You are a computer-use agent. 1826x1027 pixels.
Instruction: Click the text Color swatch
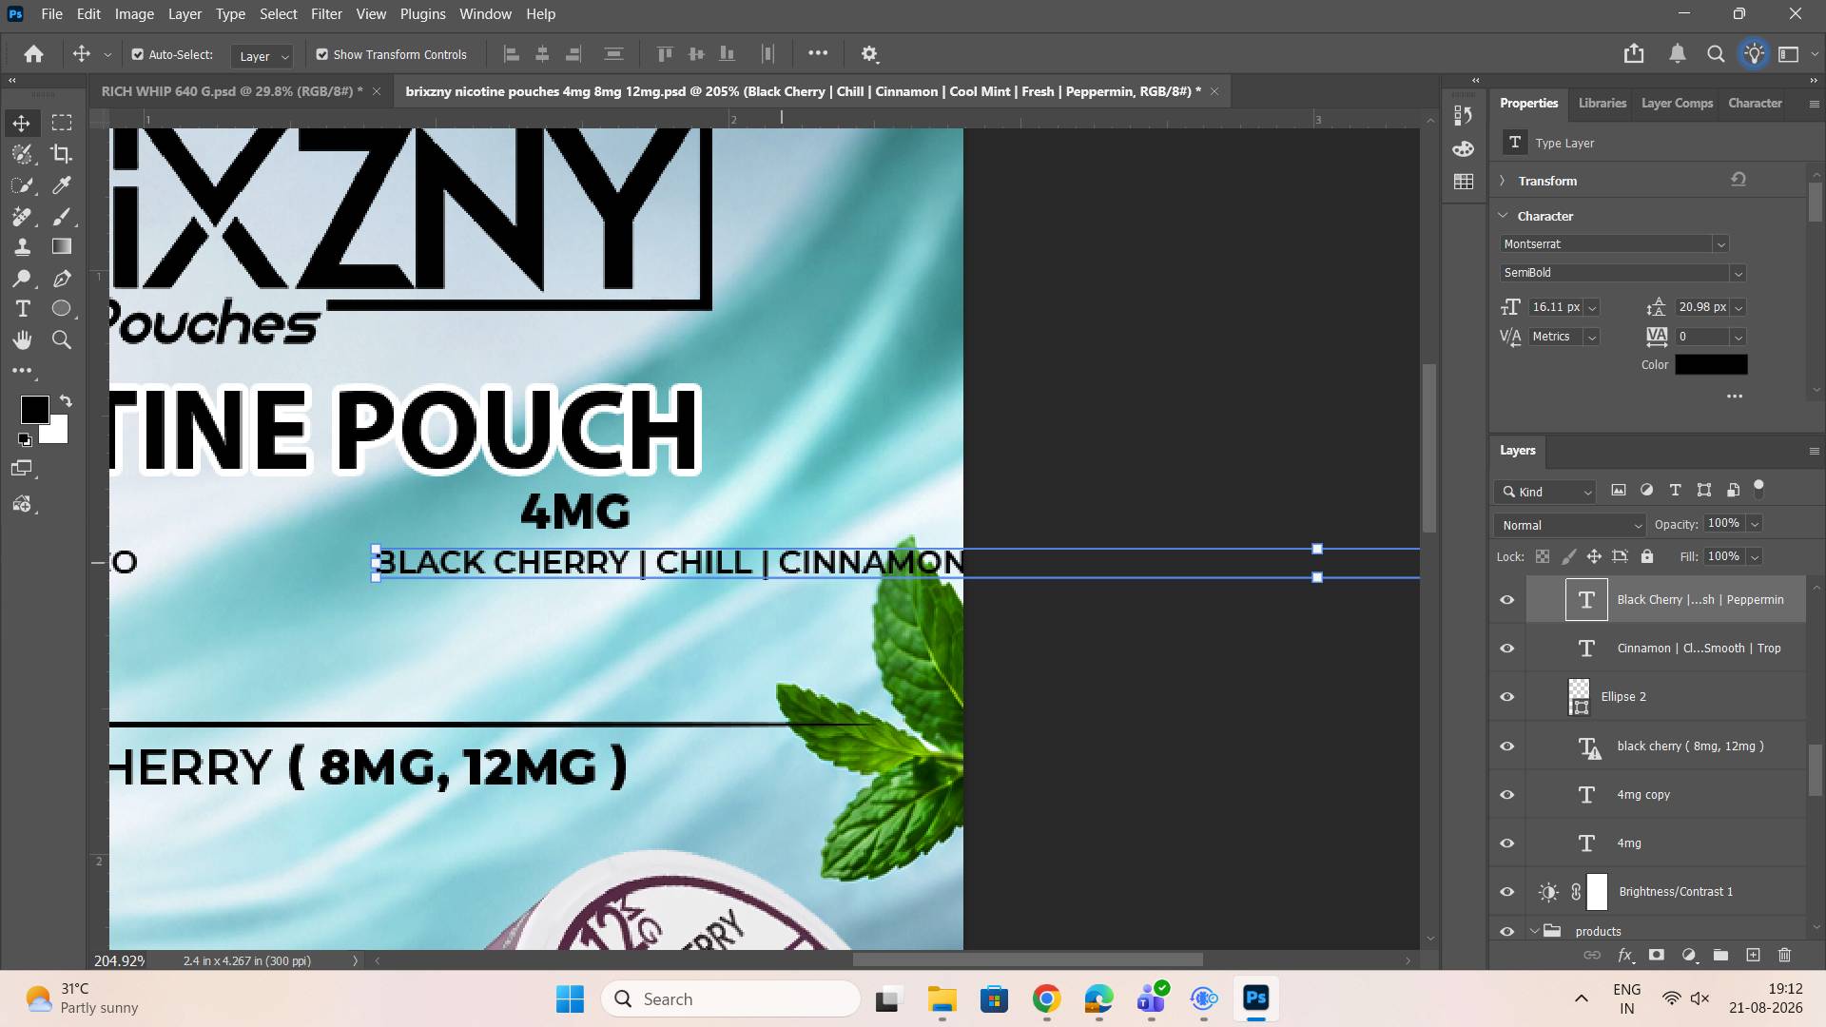1711,364
